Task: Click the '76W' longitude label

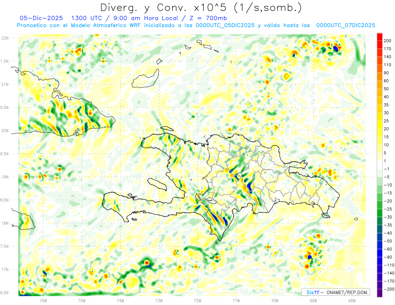Action: pos(43,301)
